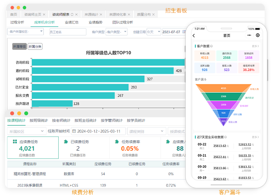
Task: Select the 按老师统计 tab
Action: (x=61, y=120)
